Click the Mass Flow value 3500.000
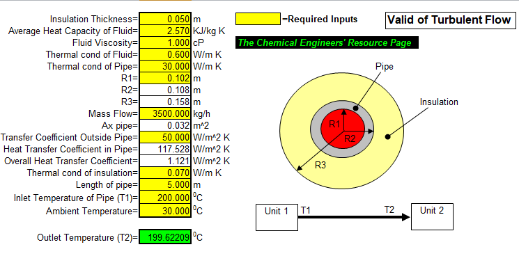The height and width of the screenshot is (263, 519). pyautogui.click(x=165, y=113)
